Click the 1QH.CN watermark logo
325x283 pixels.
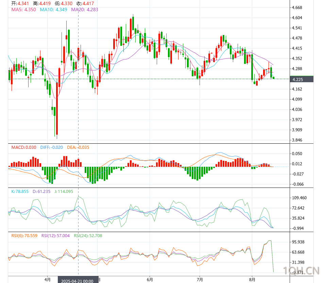point(301,270)
